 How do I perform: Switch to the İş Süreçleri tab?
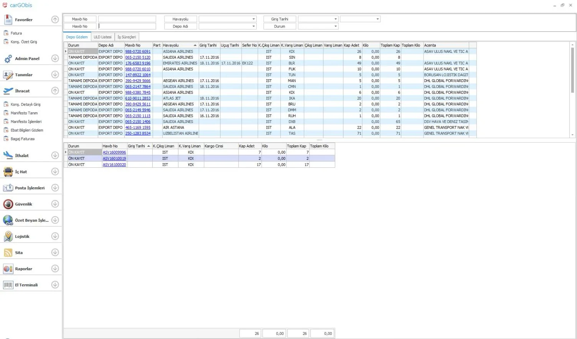tap(127, 37)
